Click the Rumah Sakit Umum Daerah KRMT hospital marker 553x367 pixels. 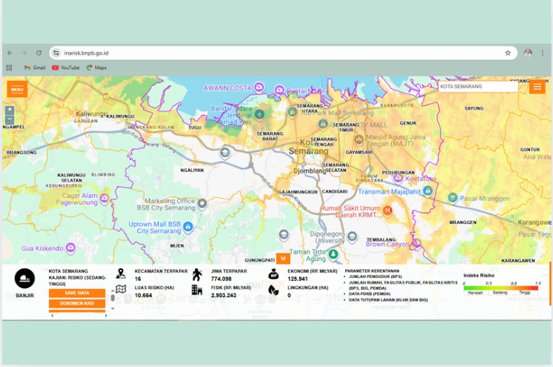tap(387, 211)
